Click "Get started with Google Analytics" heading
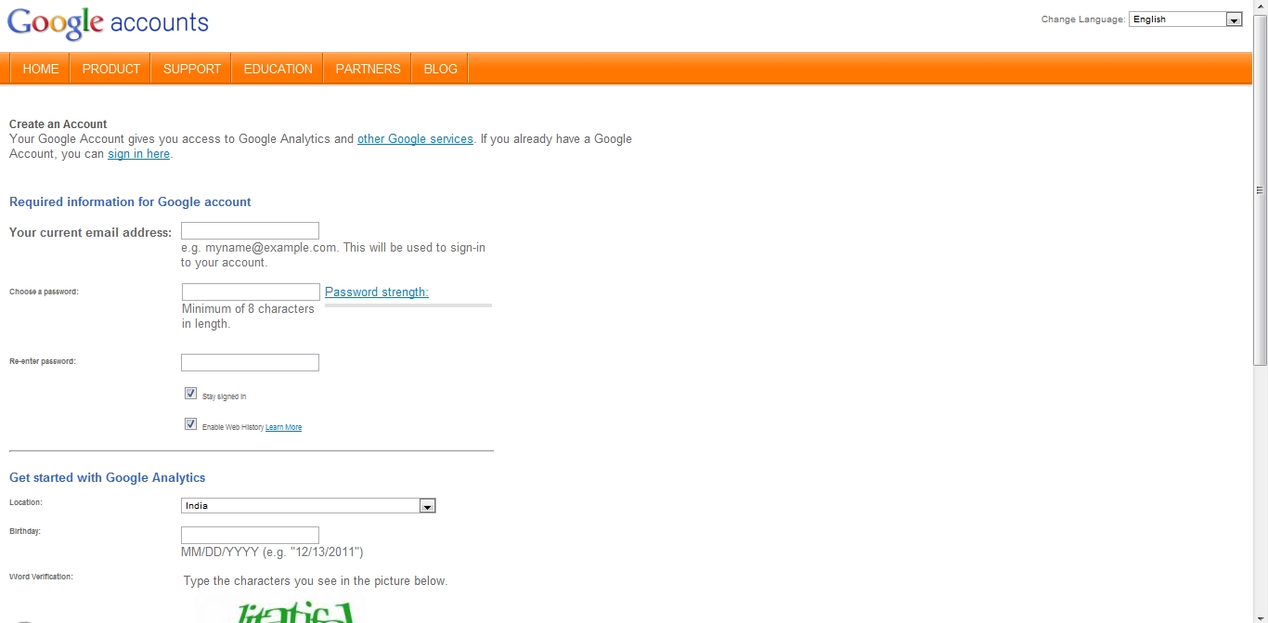The width and height of the screenshot is (1268, 623). coord(108,478)
